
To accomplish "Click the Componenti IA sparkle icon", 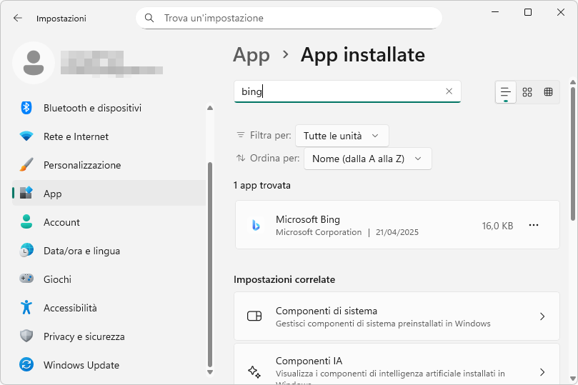I will [x=254, y=371].
